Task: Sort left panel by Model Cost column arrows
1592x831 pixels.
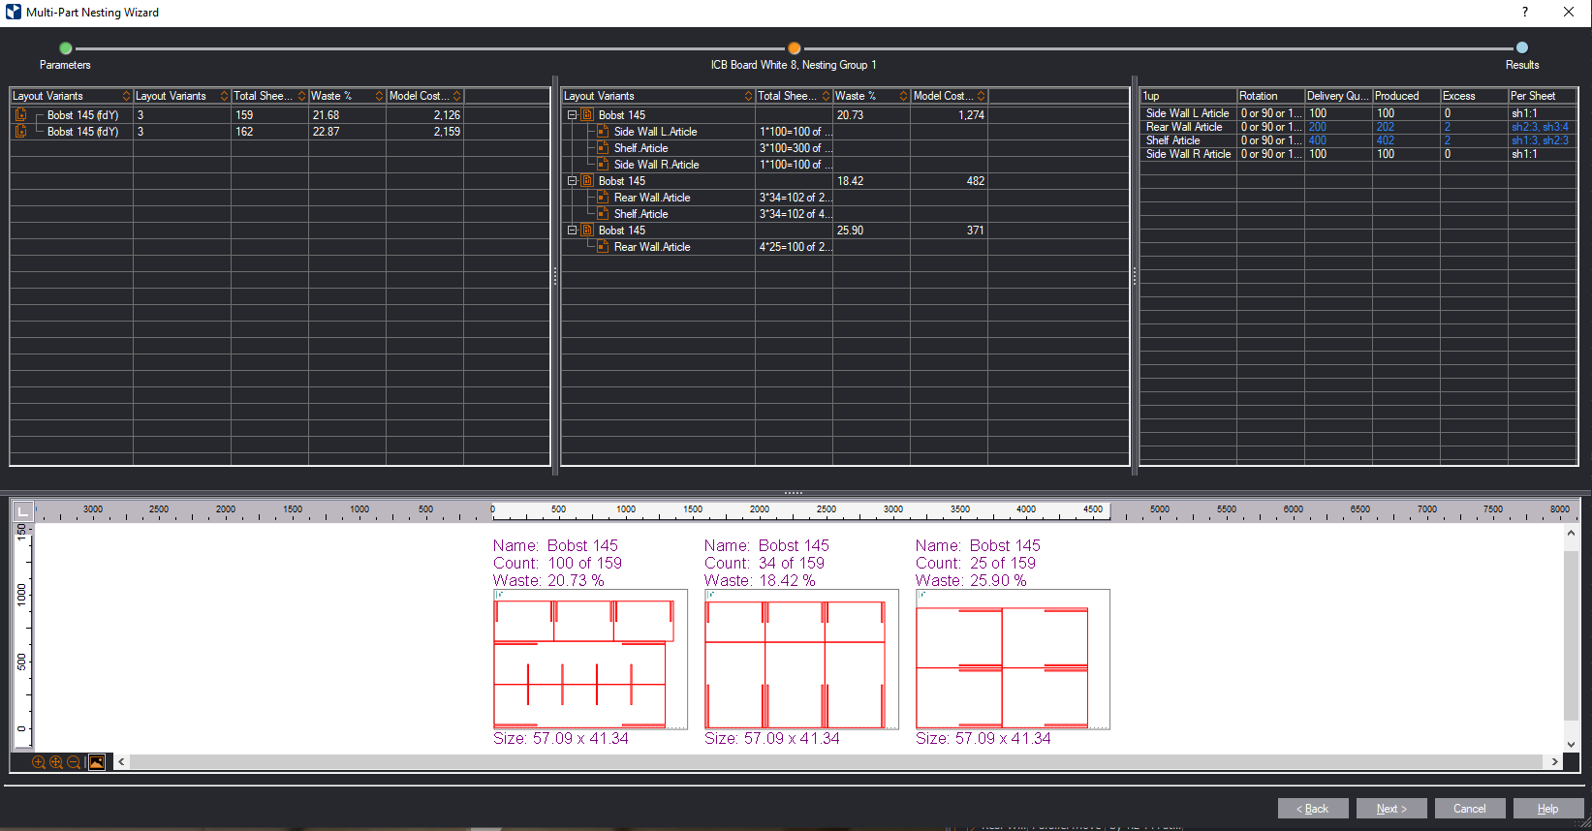Action: point(456,96)
